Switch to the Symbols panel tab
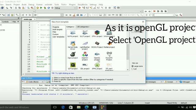 (x=6, y=22)
